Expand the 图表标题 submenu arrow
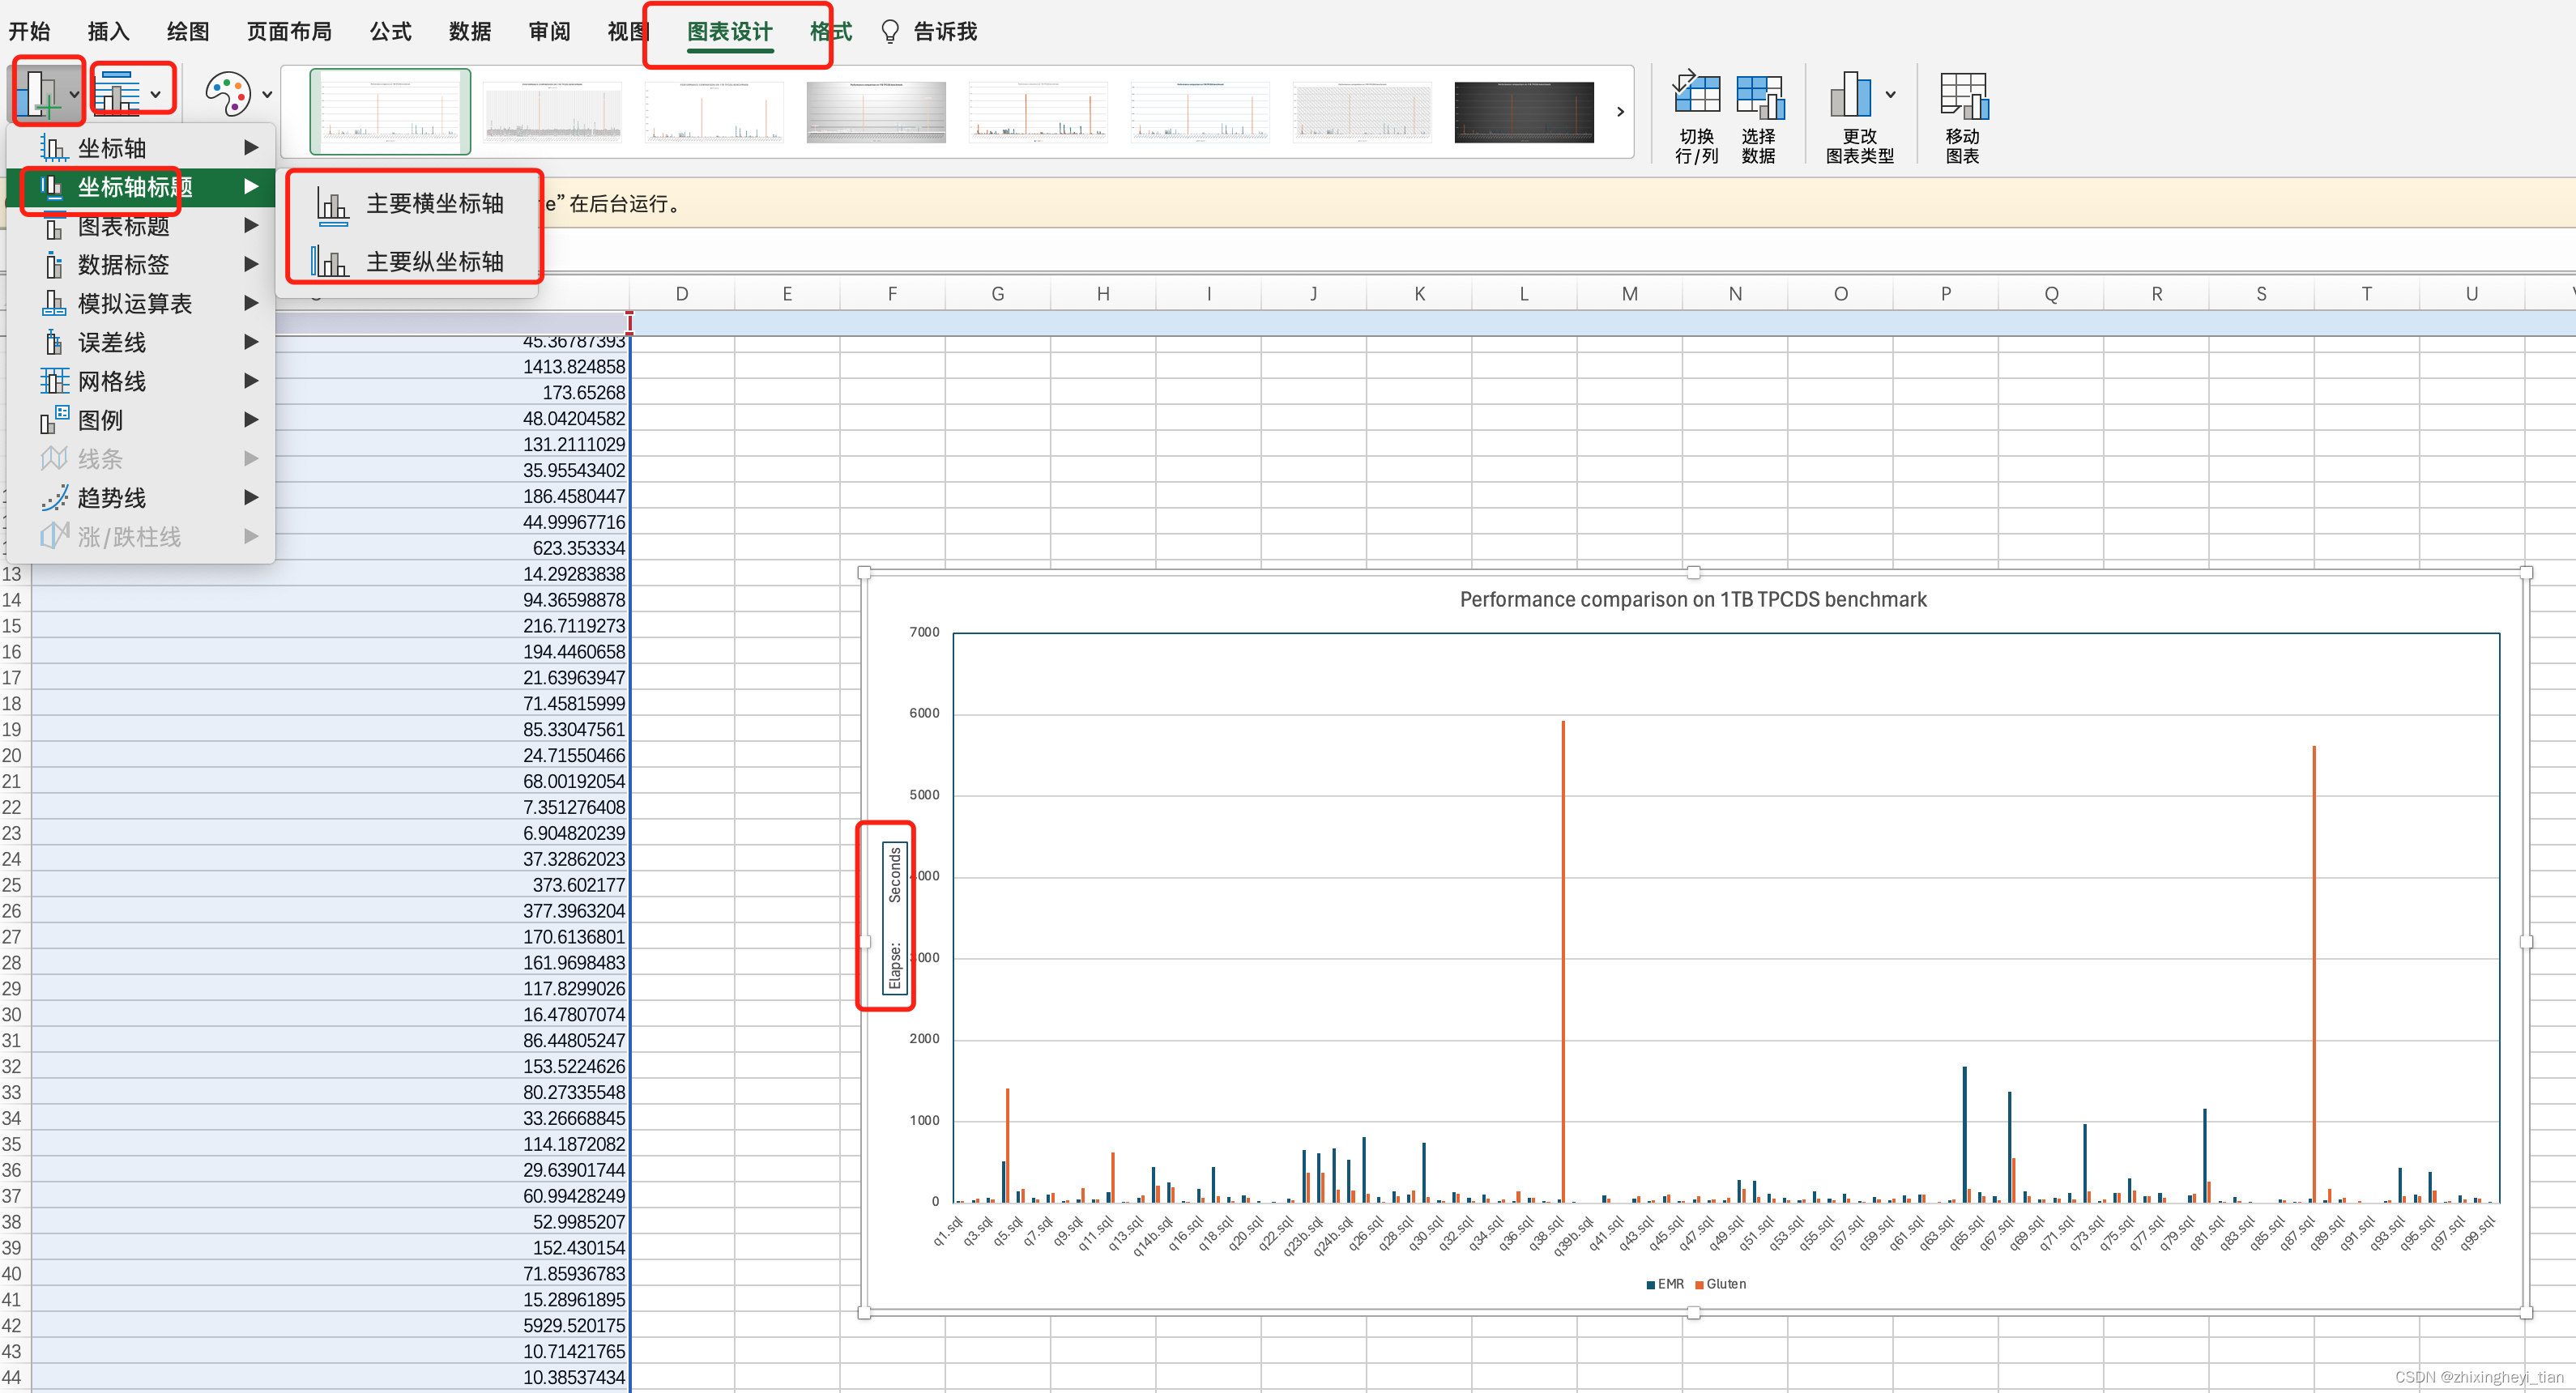Image resolution: width=2576 pixels, height=1393 pixels. point(251,226)
